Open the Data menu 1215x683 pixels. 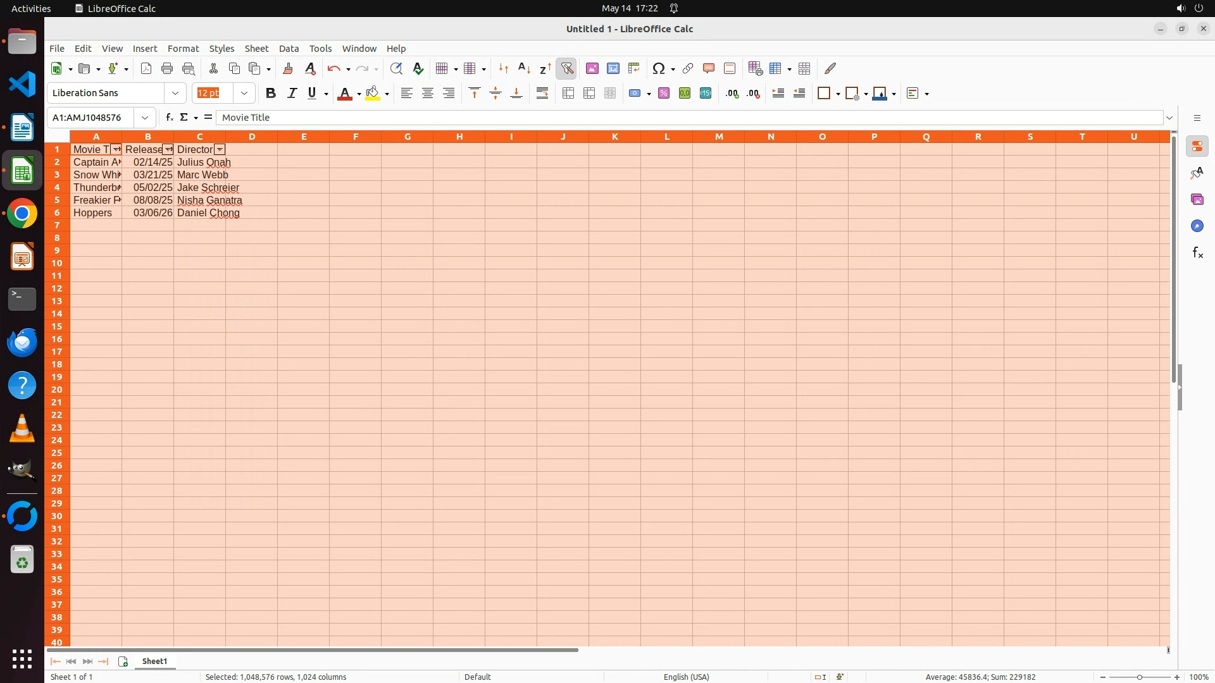tap(289, 48)
